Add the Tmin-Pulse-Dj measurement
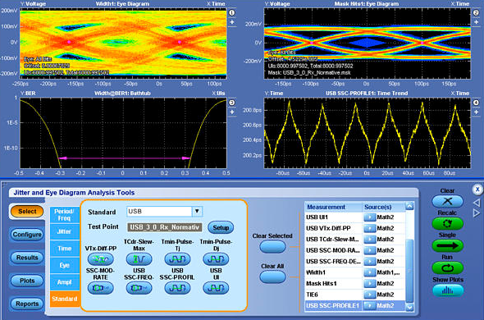The width and height of the screenshot is (484, 320). click(x=216, y=259)
